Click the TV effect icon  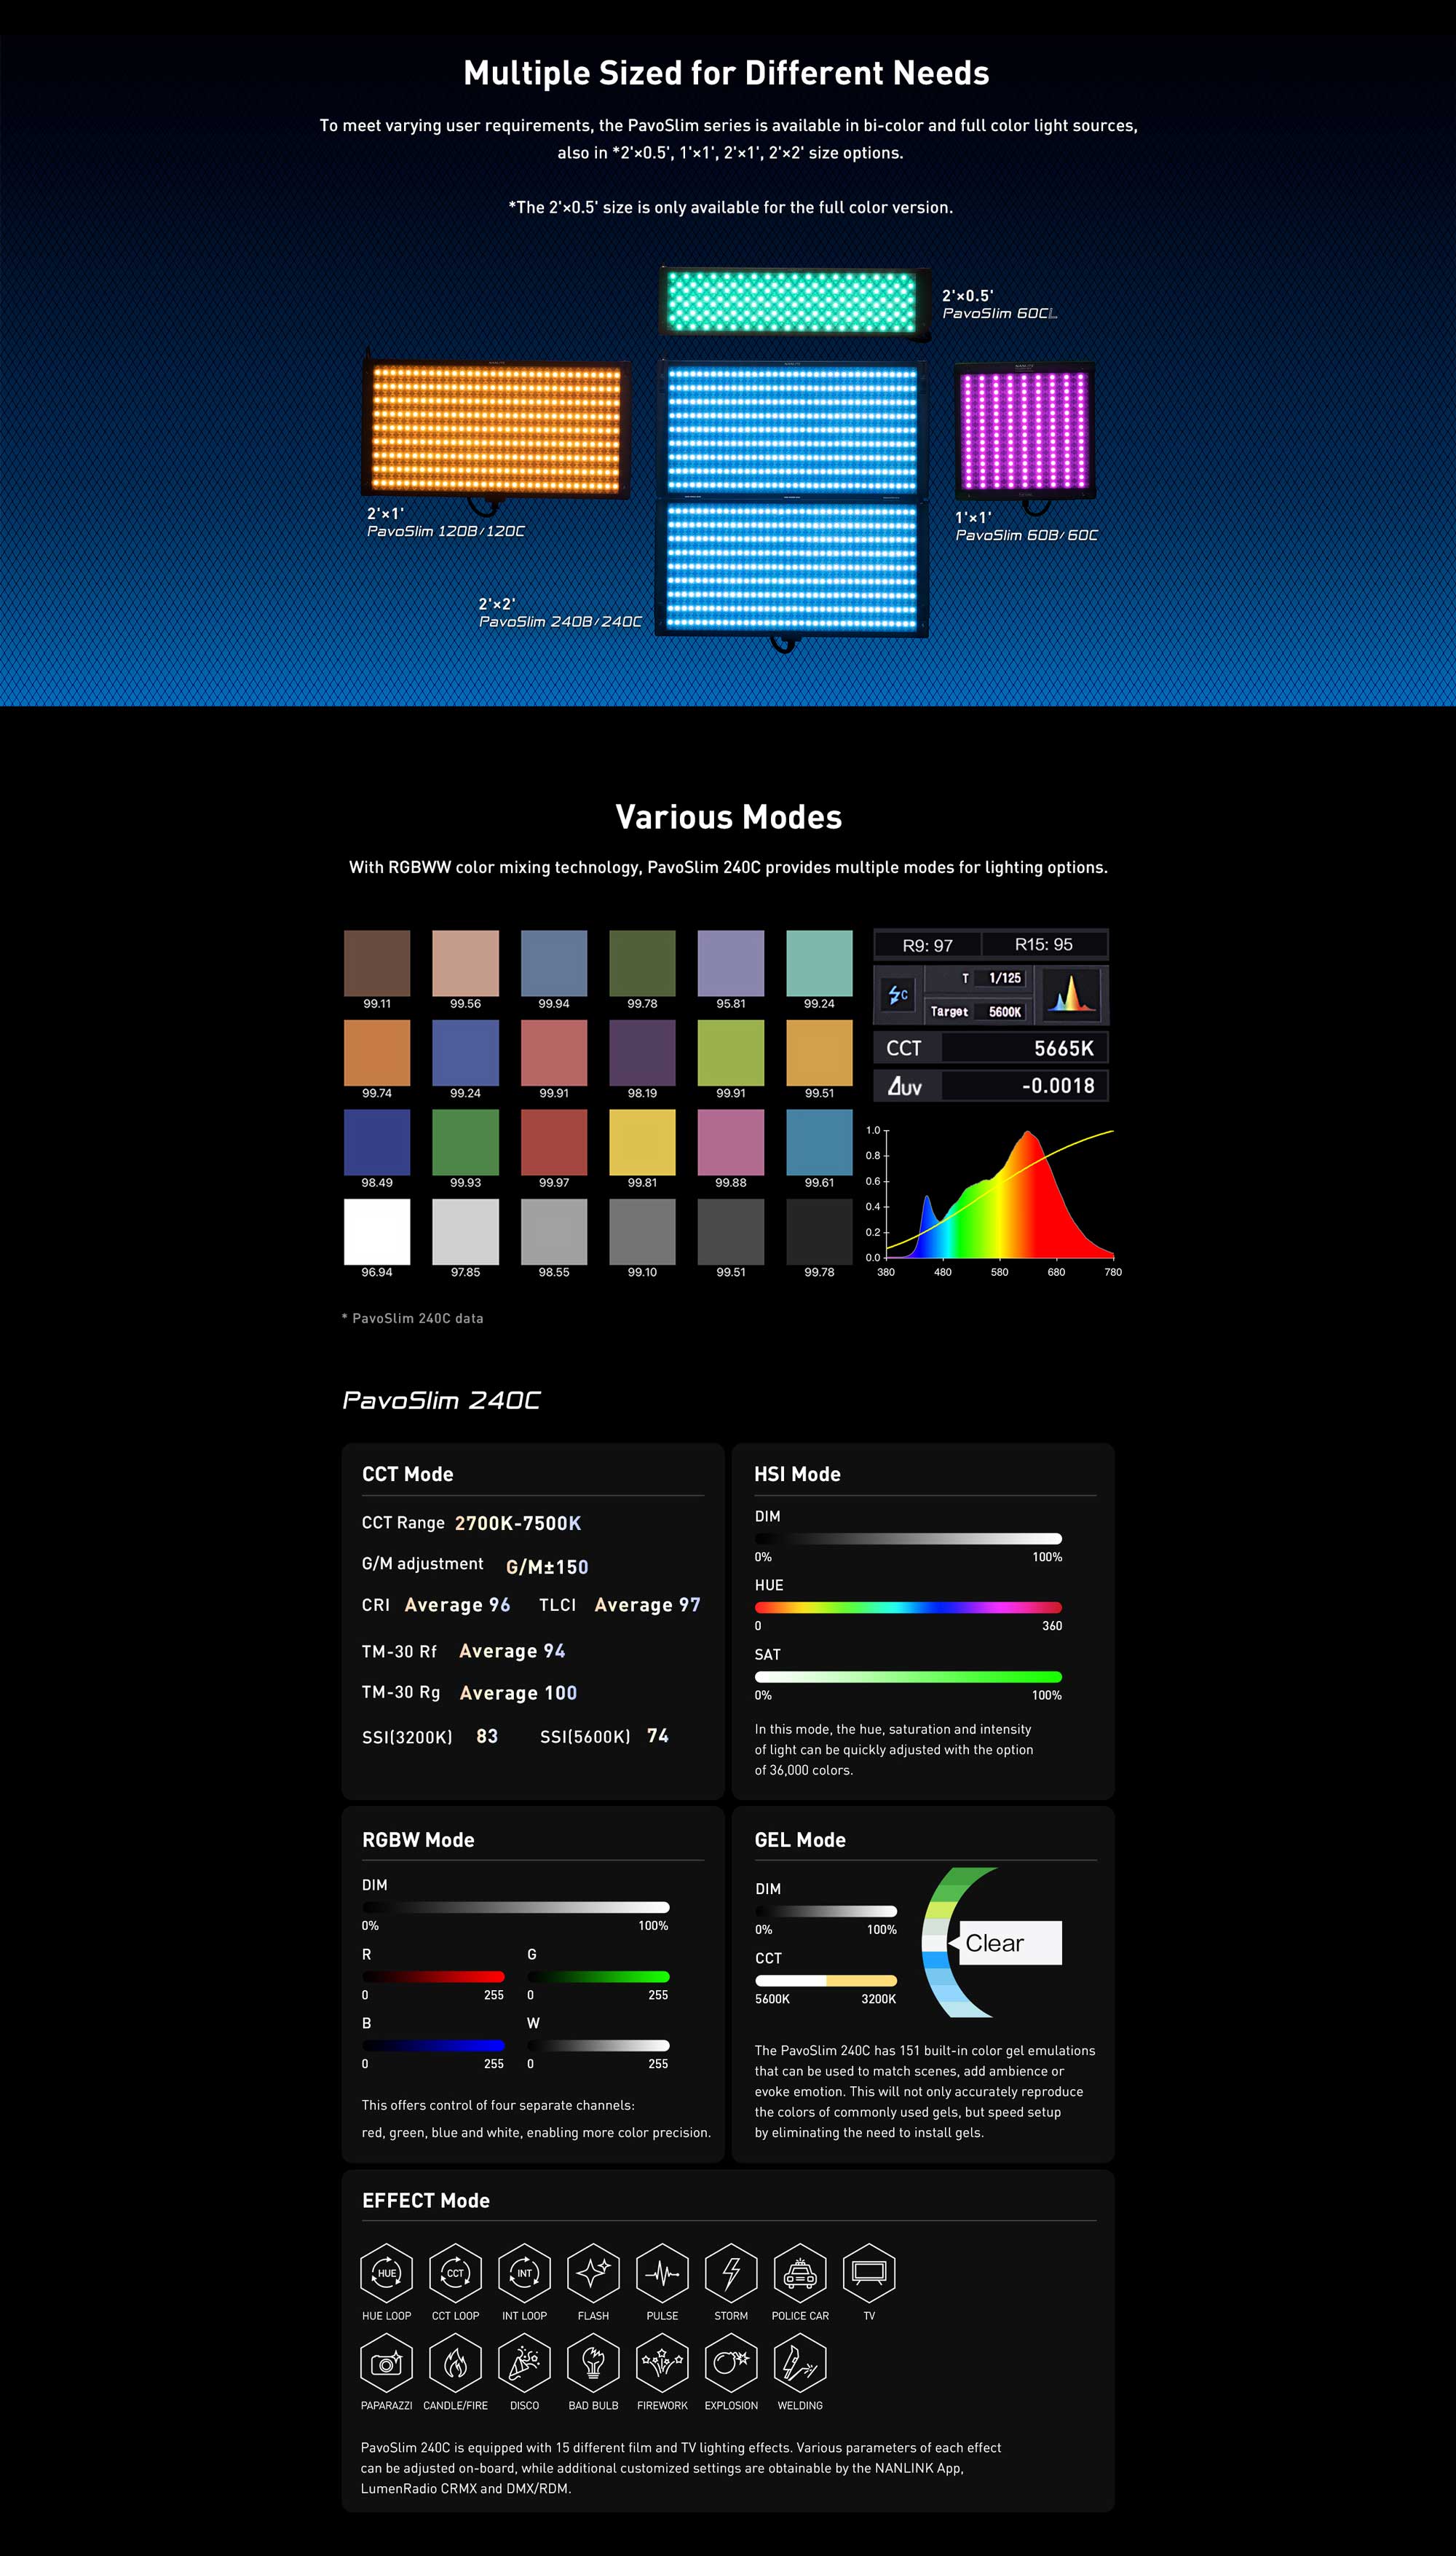pyautogui.click(x=869, y=2272)
